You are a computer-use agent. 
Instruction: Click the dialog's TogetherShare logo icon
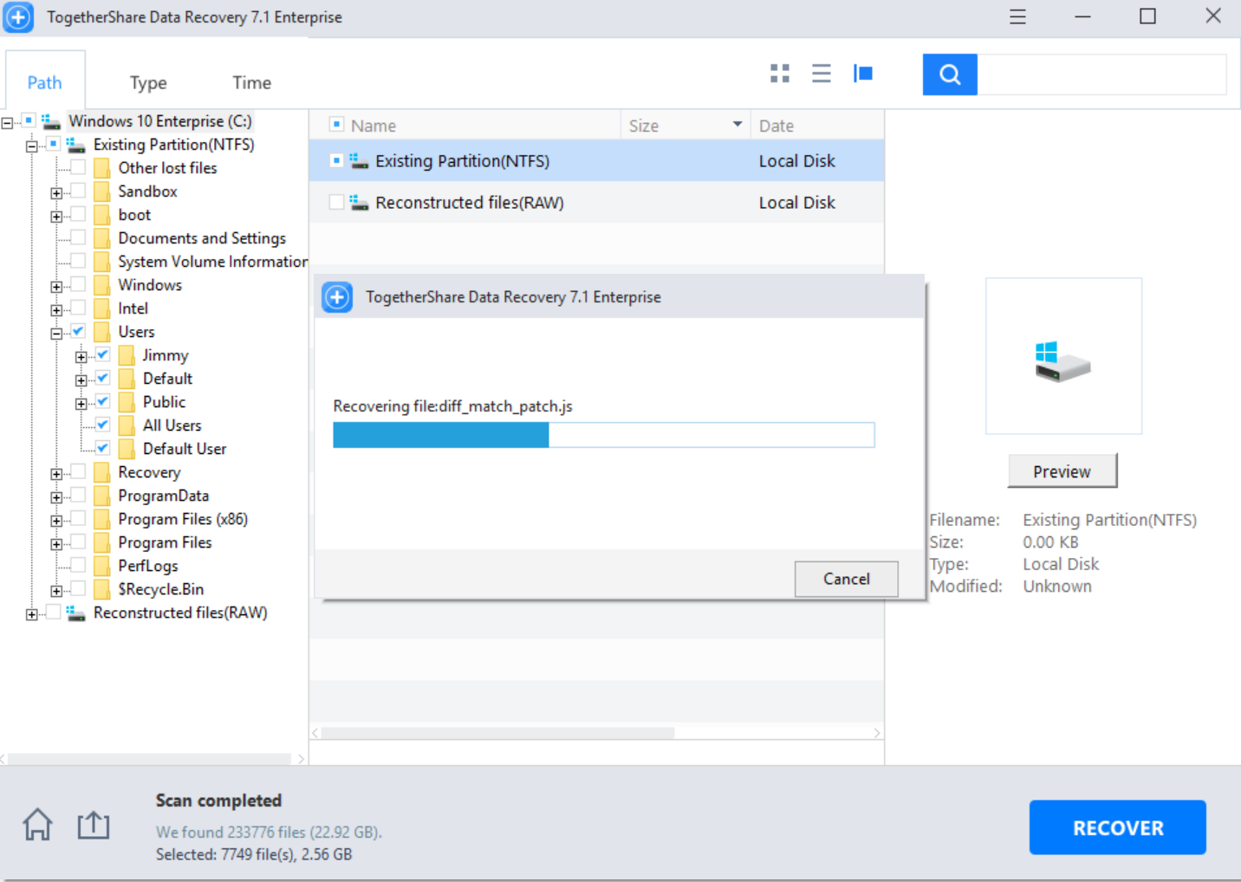pos(337,297)
